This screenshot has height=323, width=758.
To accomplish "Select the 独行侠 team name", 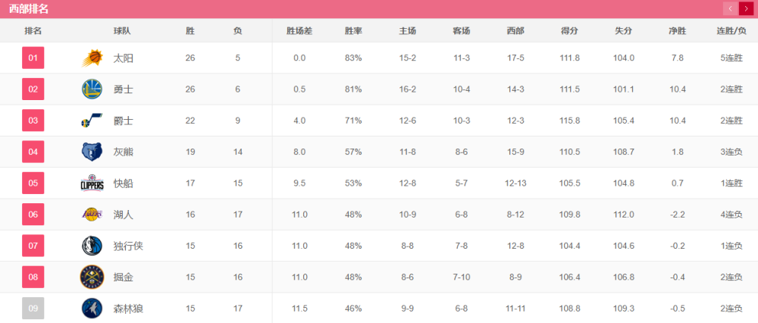I will coord(127,246).
